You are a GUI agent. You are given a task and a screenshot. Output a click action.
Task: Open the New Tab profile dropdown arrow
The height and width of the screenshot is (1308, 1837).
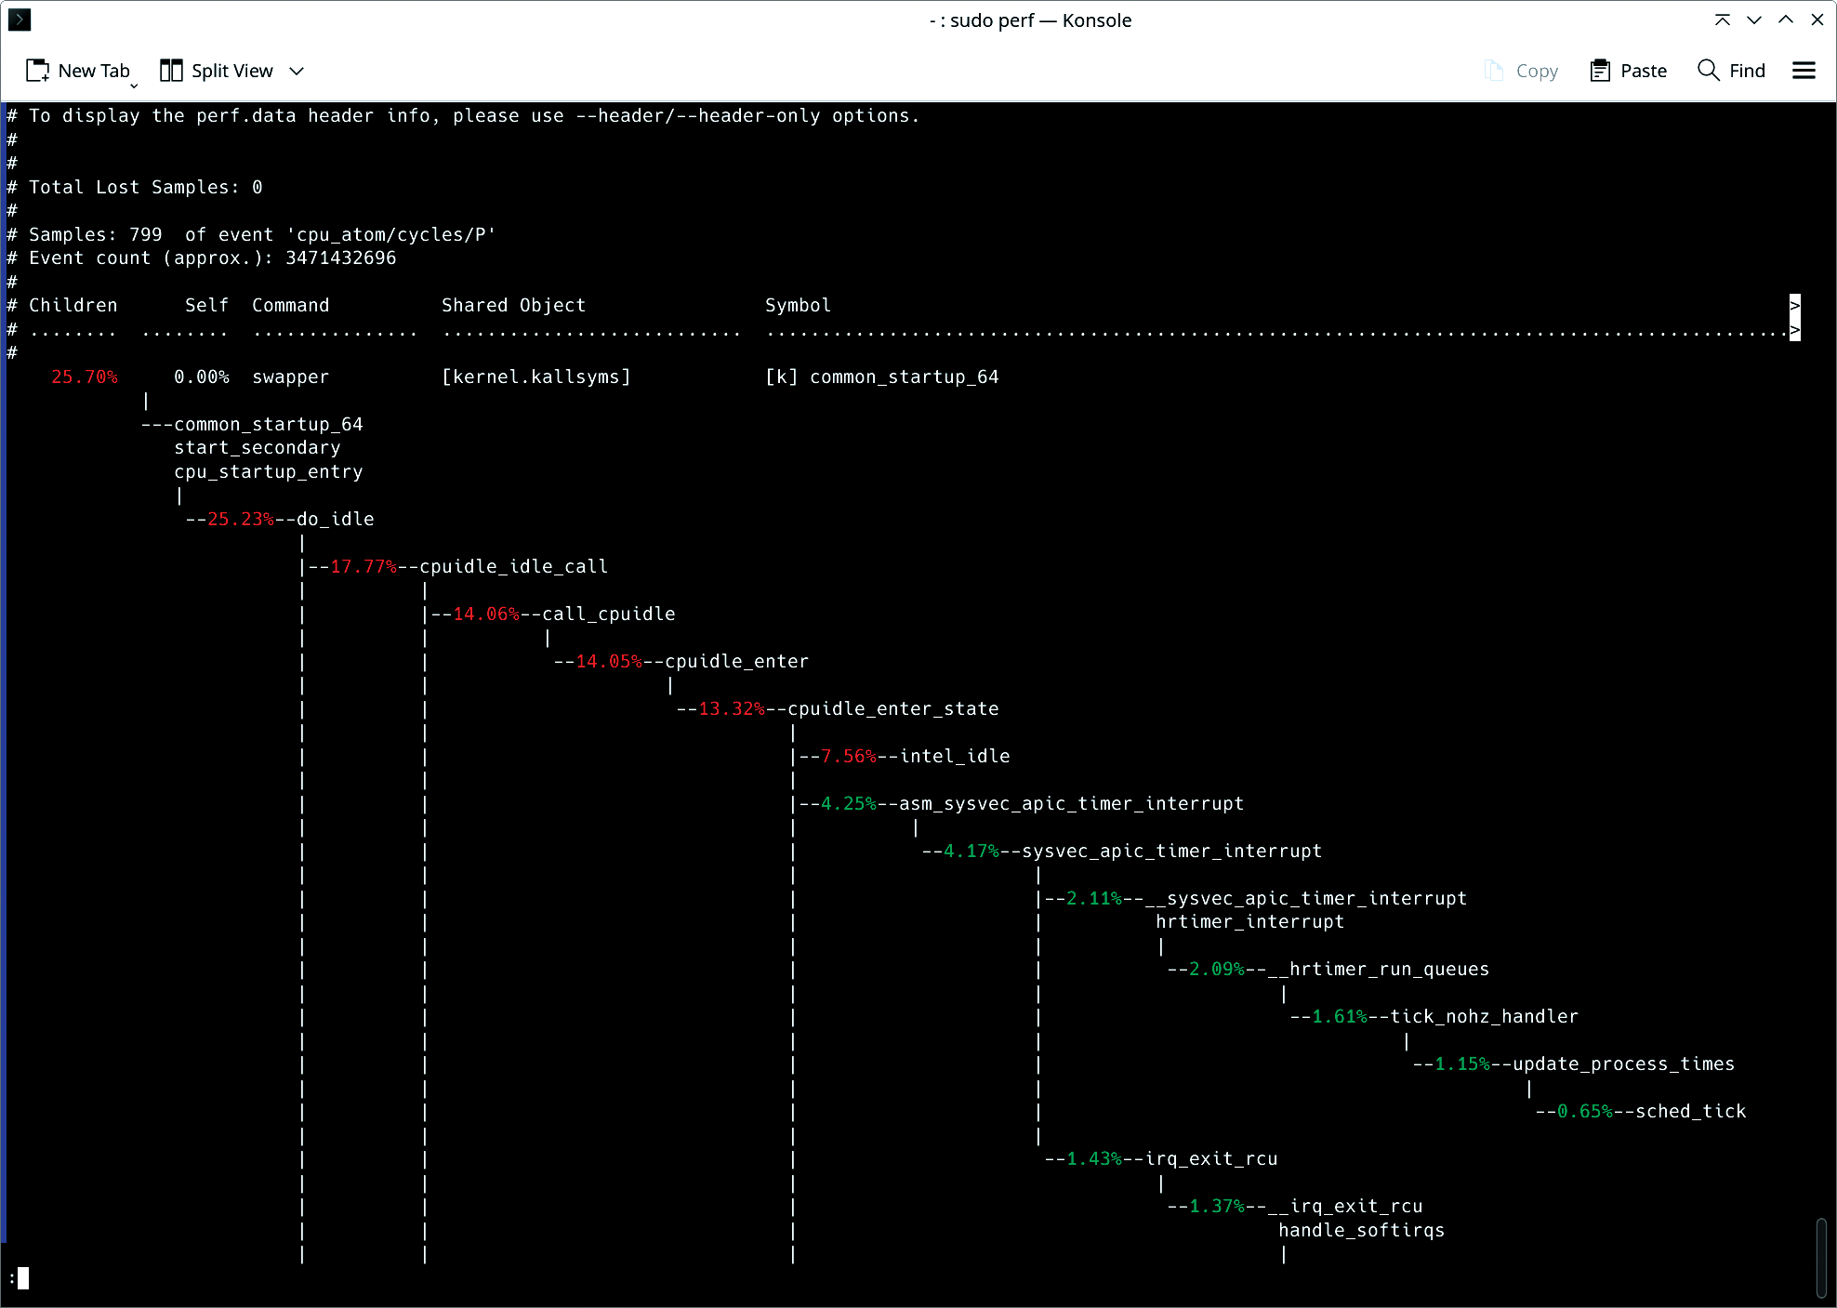[134, 86]
